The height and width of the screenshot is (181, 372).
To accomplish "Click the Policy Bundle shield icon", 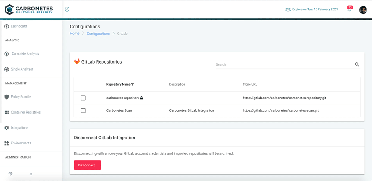I will (7, 97).
